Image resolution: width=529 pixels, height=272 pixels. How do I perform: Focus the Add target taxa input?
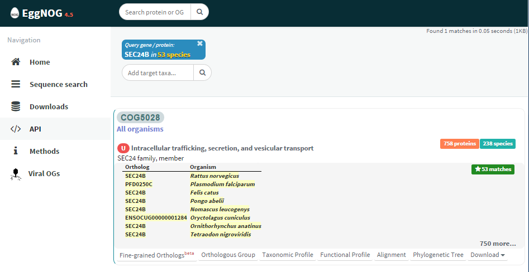point(158,72)
